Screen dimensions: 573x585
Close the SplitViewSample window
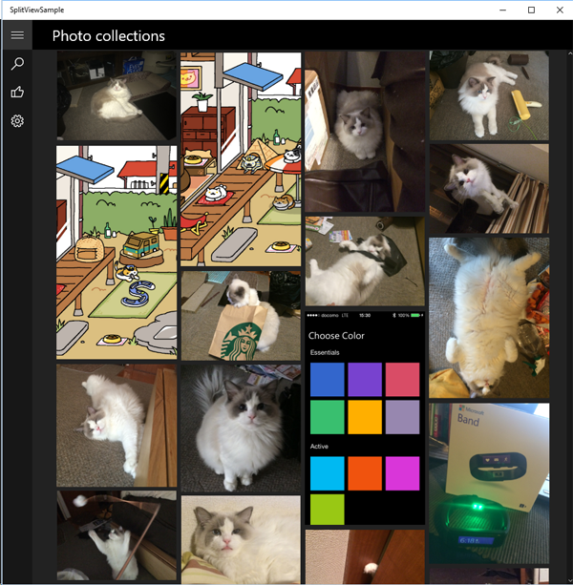point(560,10)
